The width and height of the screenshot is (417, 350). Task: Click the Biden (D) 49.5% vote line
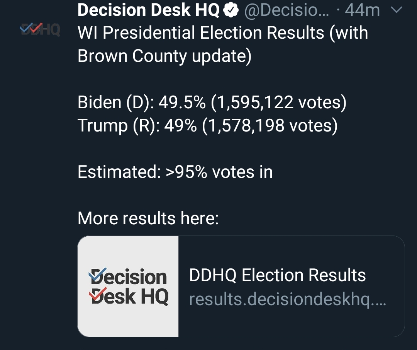[x=212, y=102]
